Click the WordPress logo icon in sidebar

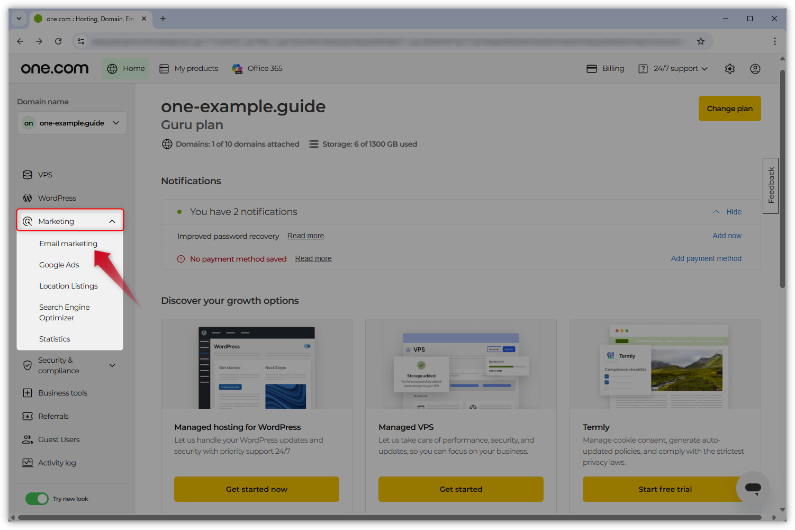28,198
